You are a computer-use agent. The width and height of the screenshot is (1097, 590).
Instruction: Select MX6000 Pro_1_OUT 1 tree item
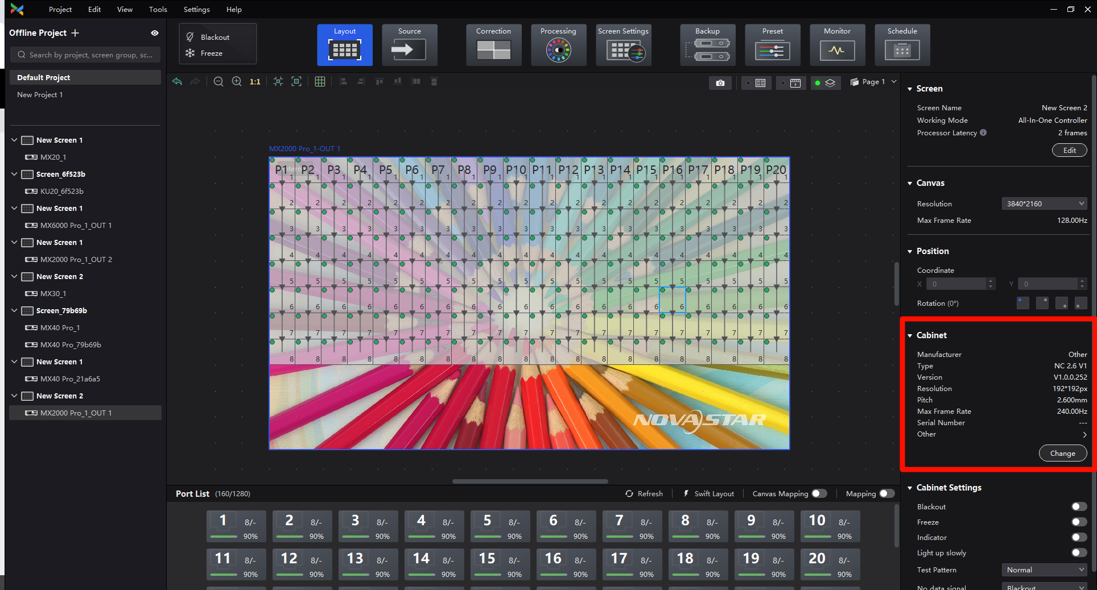tap(76, 225)
